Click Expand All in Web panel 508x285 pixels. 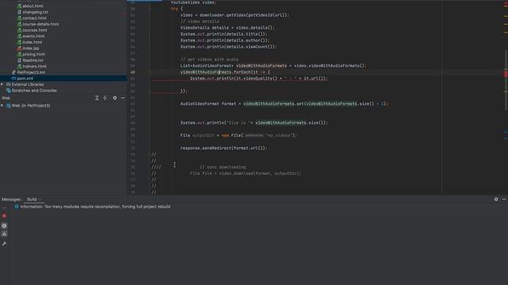point(97,98)
